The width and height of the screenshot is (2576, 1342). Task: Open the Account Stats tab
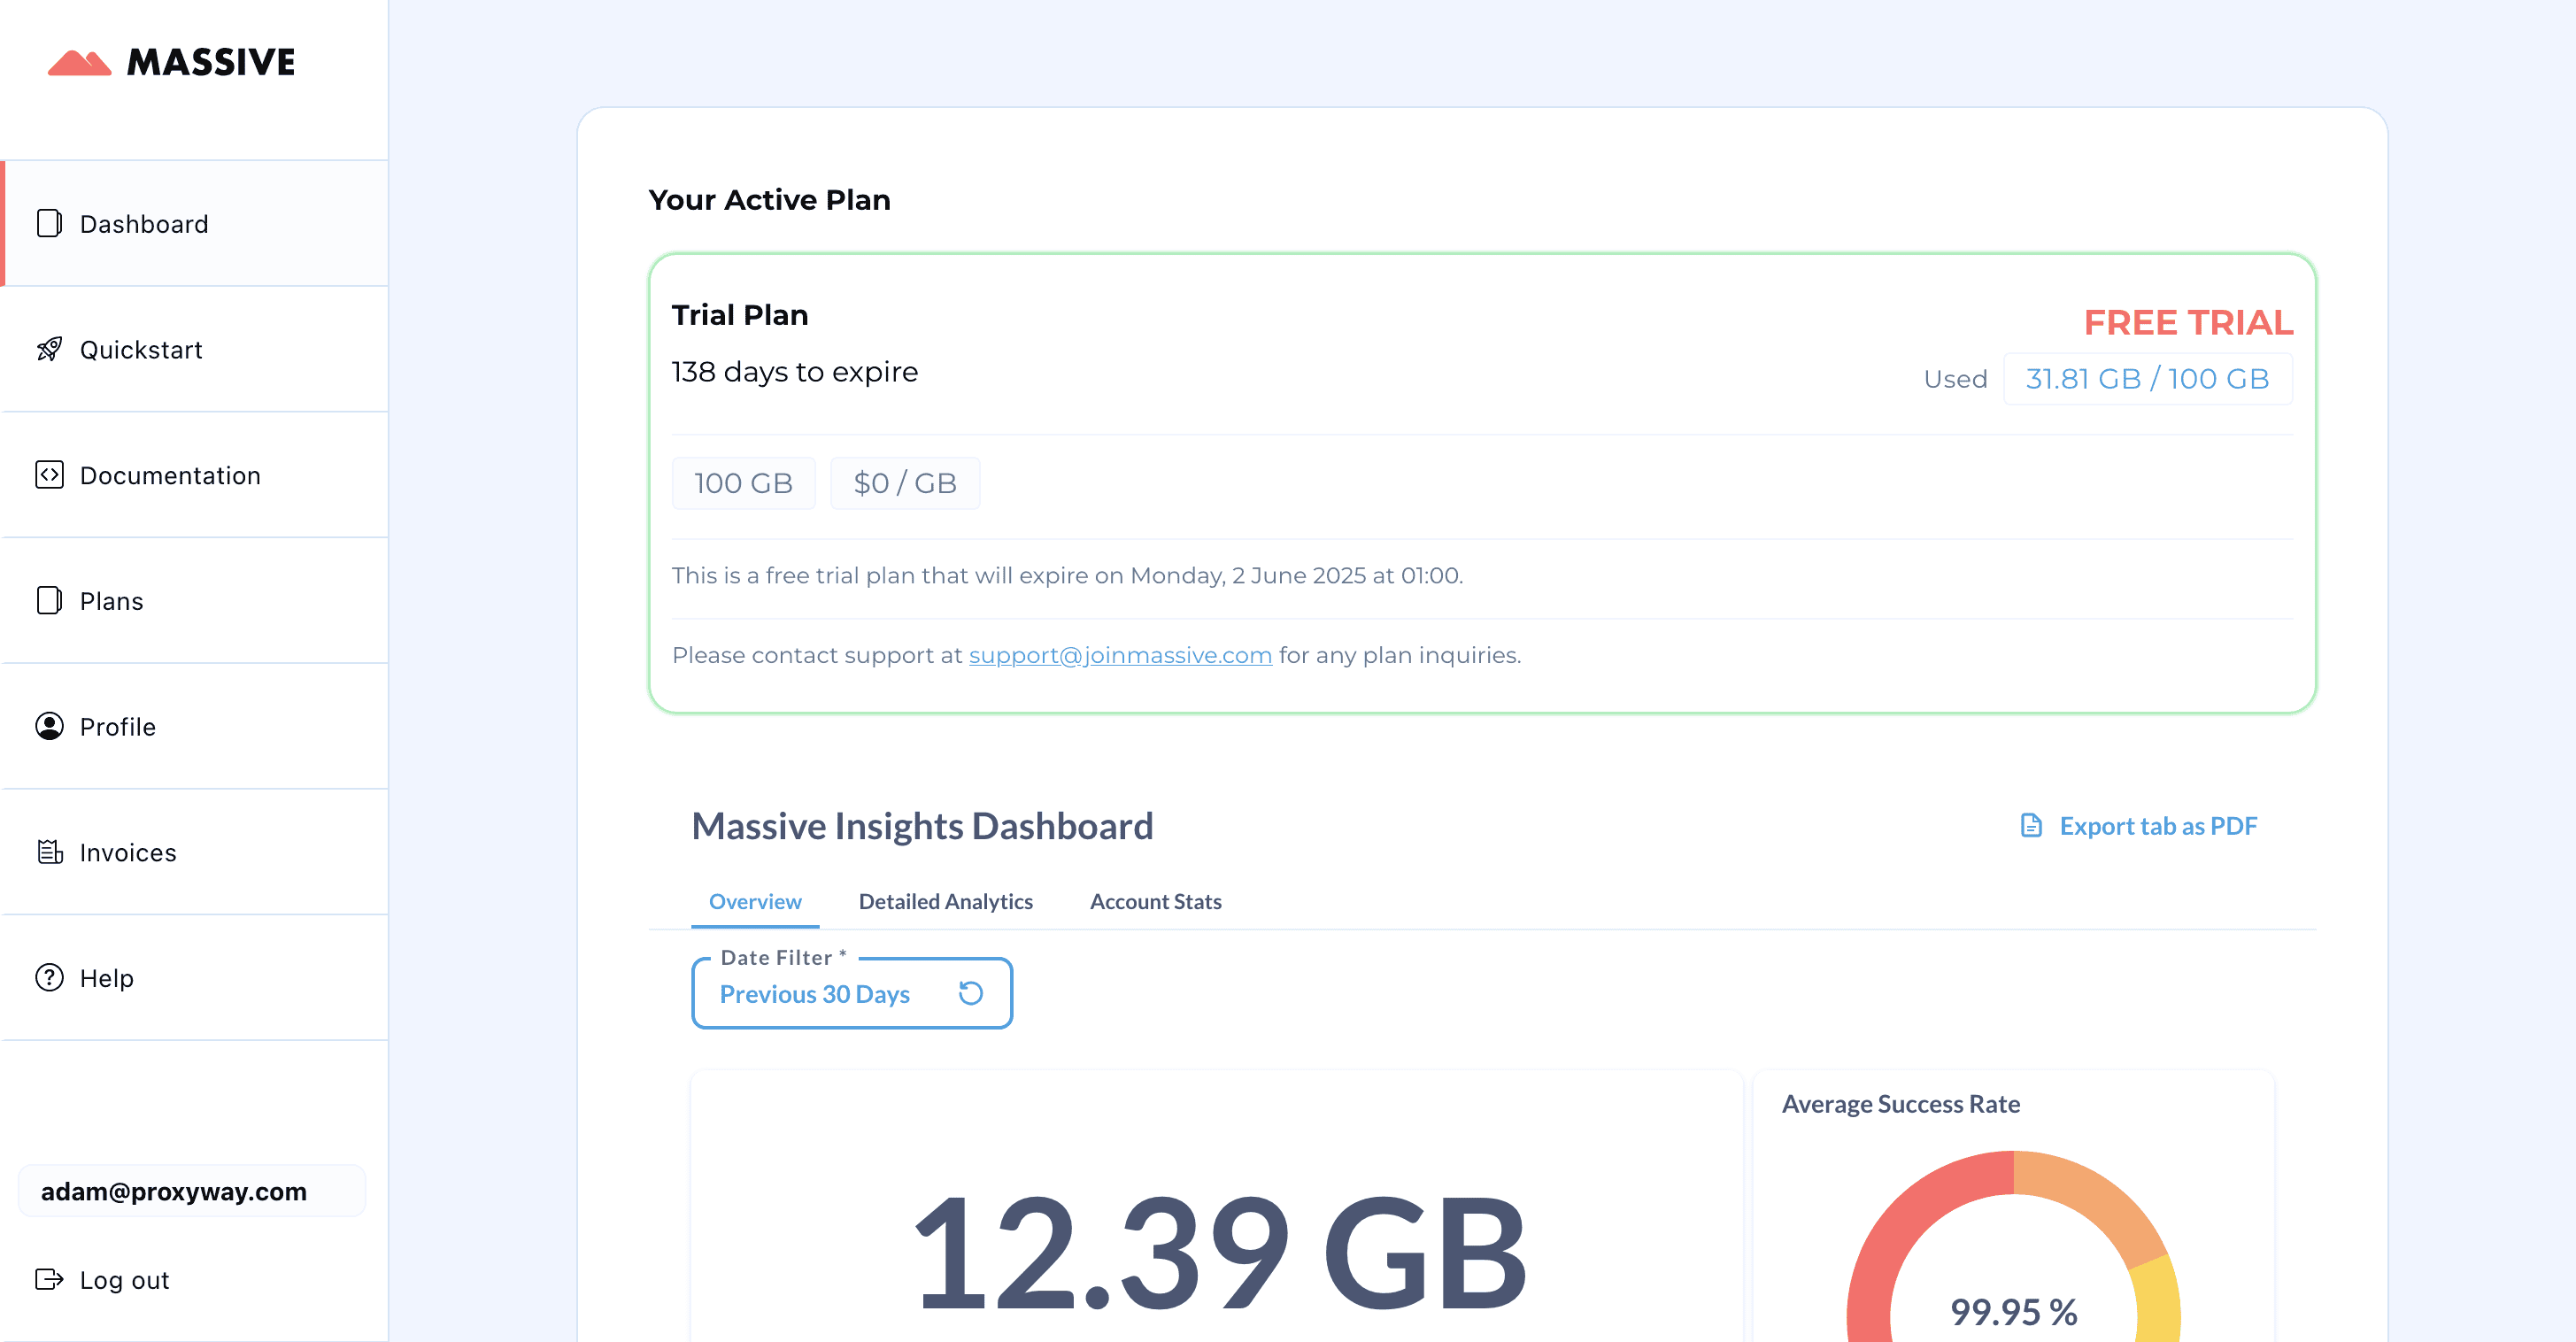coord(1156,901)
